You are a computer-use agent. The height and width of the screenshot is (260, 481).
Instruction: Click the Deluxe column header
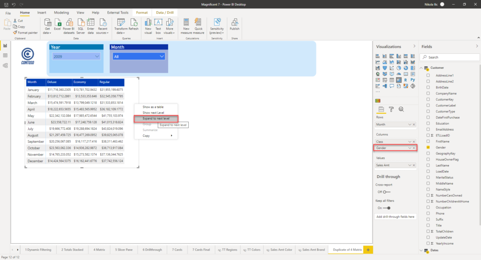click(x=59, y=82)
